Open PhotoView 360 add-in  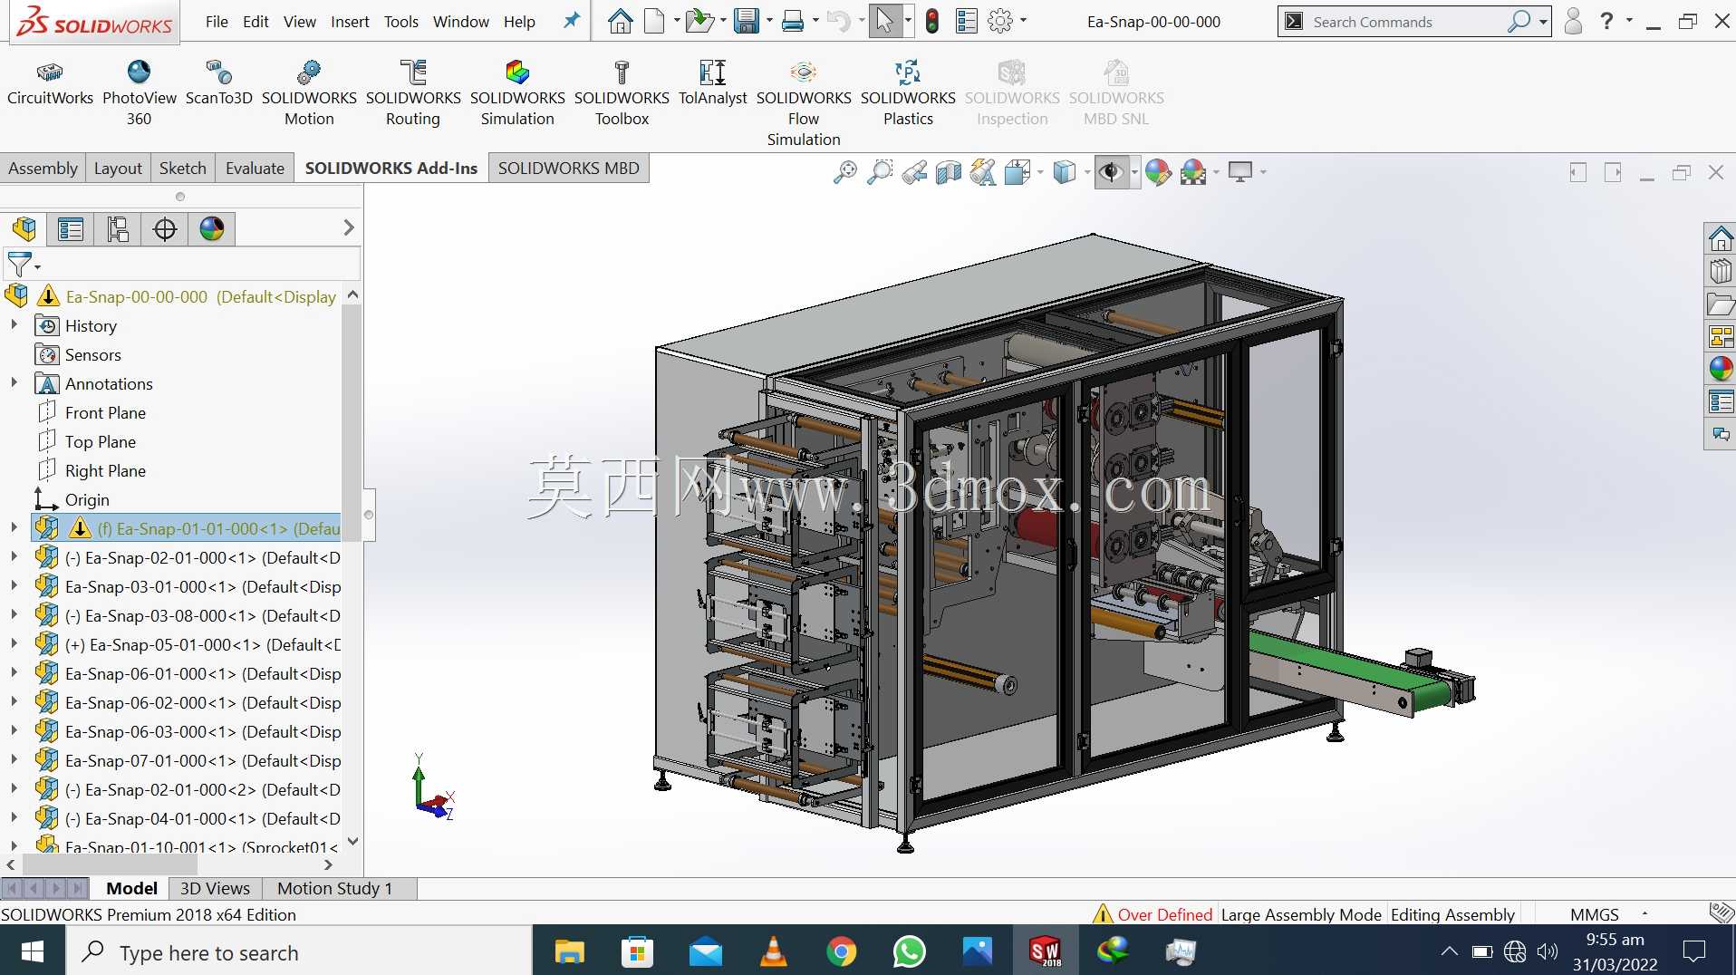click(x=139, y=93)
